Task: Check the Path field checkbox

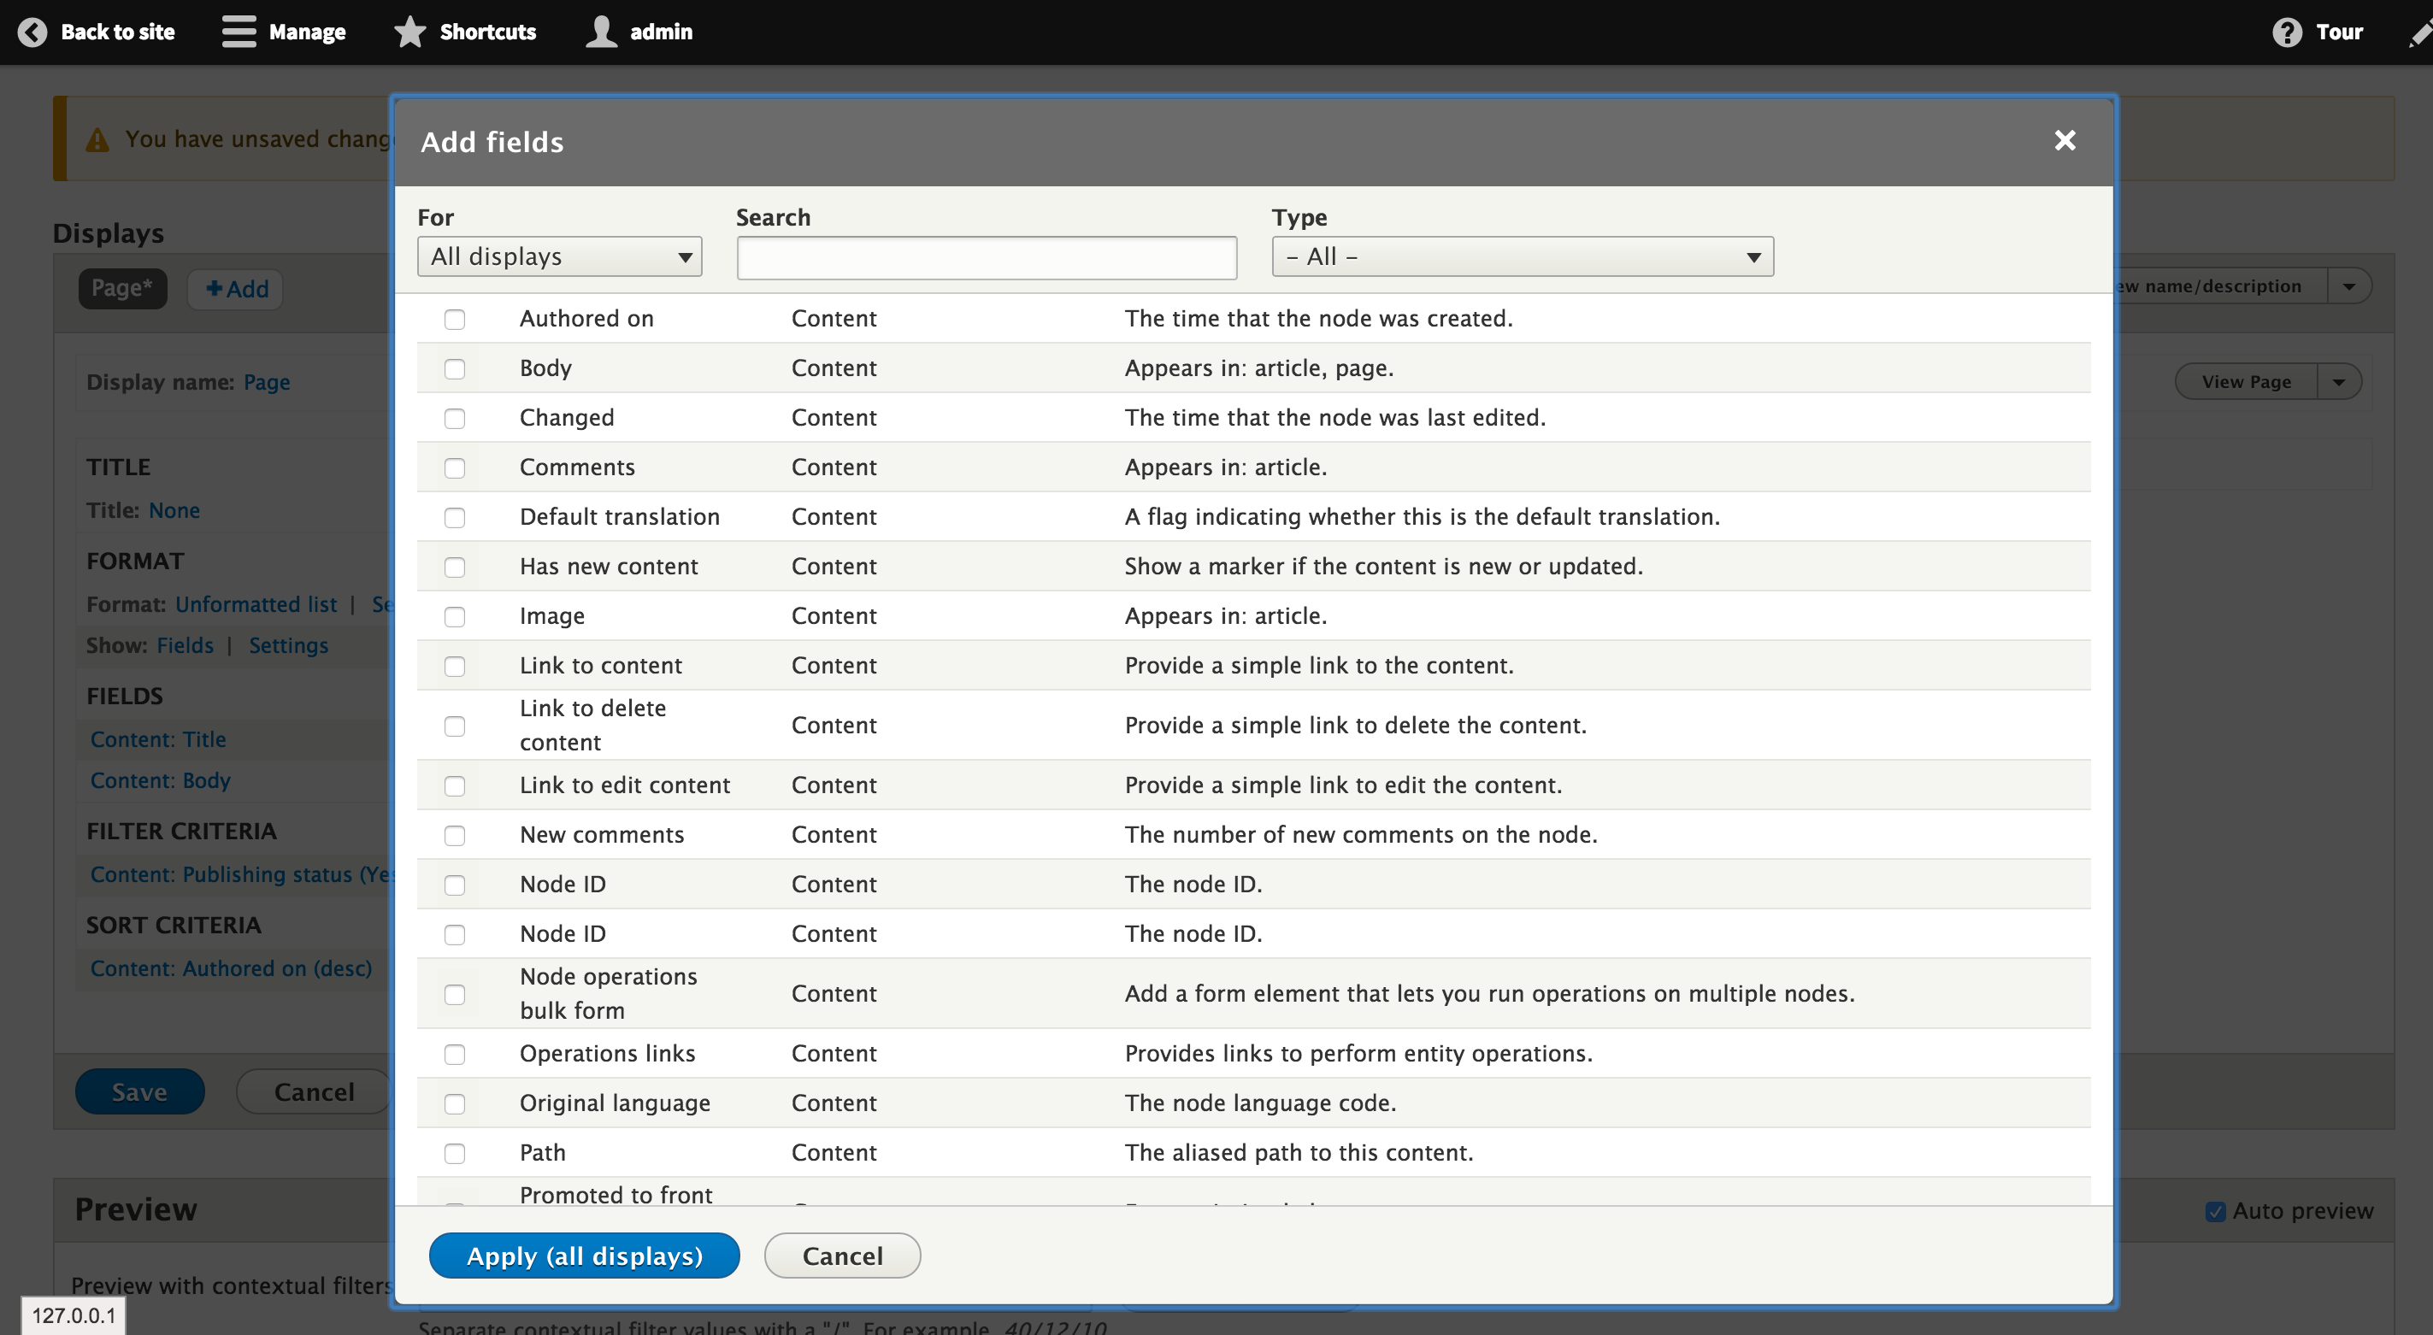Action: tap(454, 1153)
